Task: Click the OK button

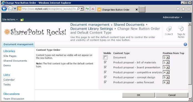Action: point(139,95)
